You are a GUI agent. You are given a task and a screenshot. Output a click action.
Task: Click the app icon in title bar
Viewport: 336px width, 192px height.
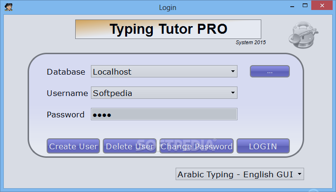point(9,7)
